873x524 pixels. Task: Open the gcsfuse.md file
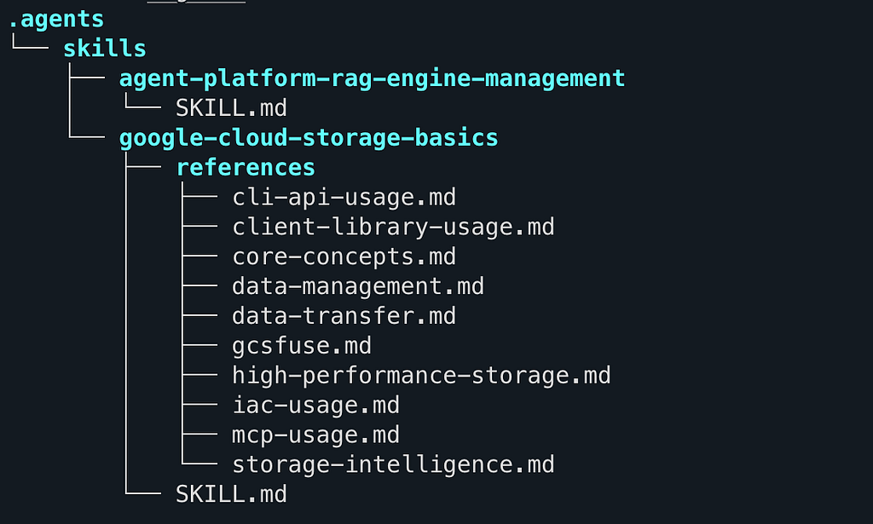pos(302,346)
